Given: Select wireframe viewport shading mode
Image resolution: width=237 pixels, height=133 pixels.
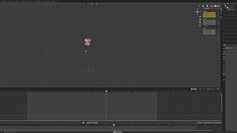Looking at the screenshot, I should tap(214, 6).
